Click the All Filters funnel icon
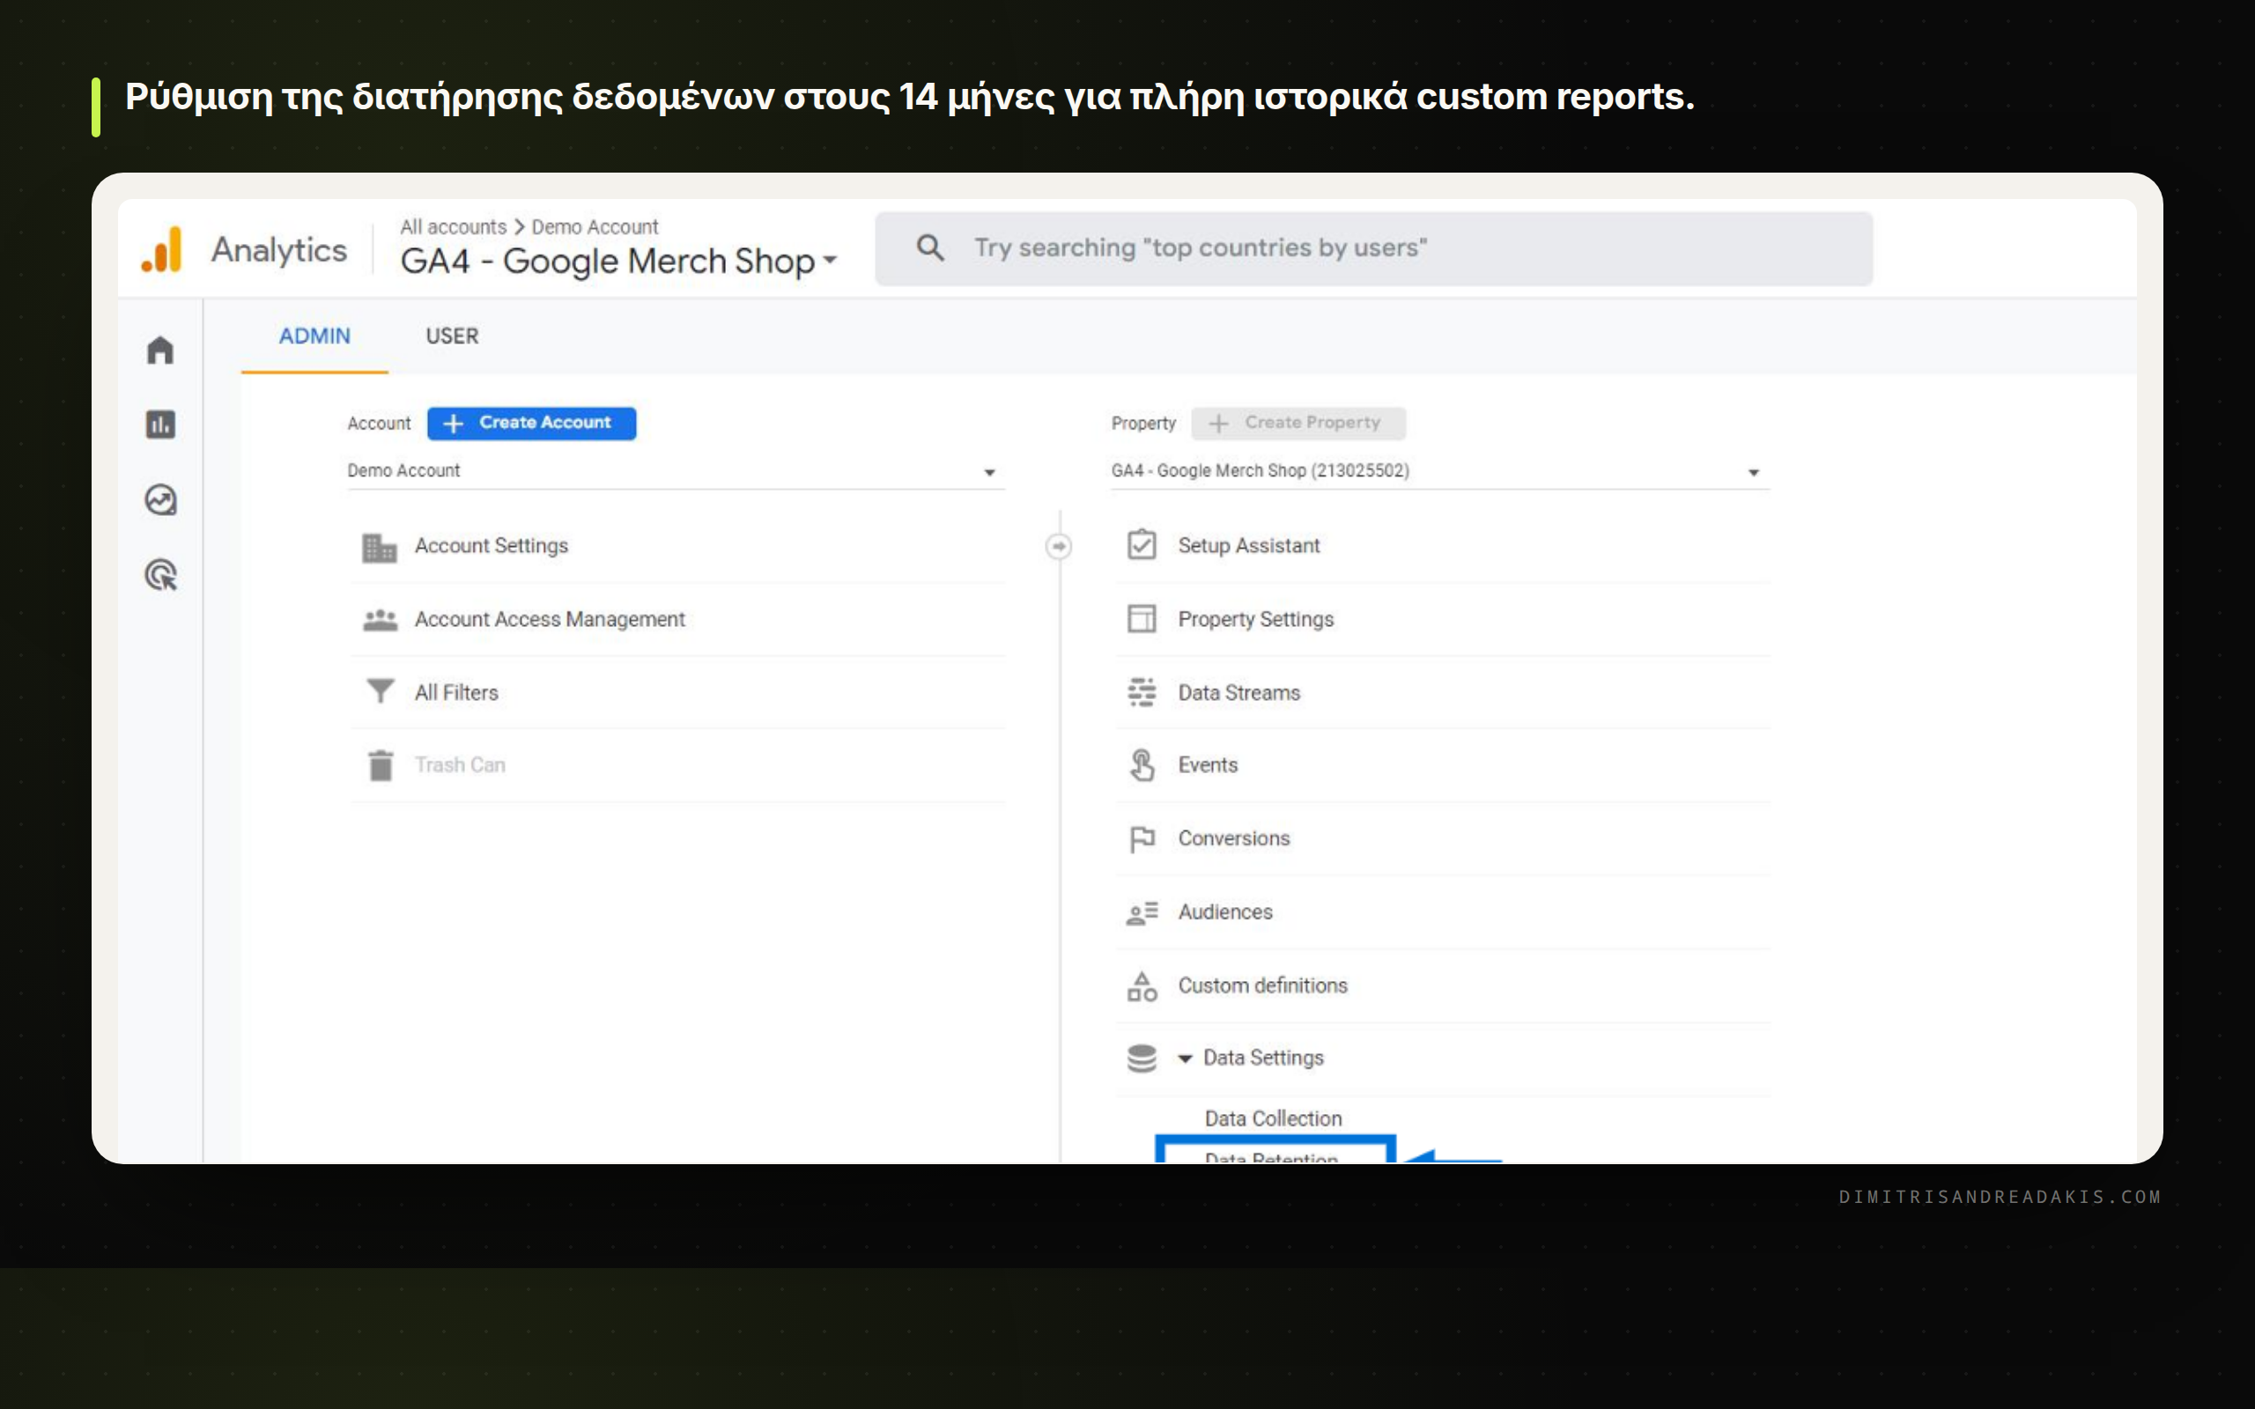 click(380, 691)
